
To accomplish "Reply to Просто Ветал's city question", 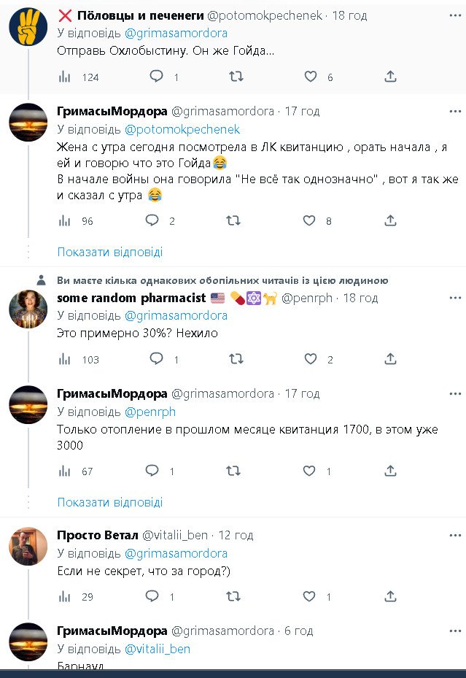I will 152,596.
